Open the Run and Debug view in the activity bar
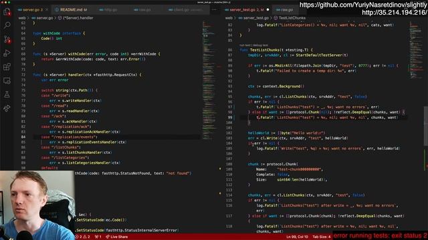The width and height of the screenshot is (428, 240). click(x=7, y=53)
